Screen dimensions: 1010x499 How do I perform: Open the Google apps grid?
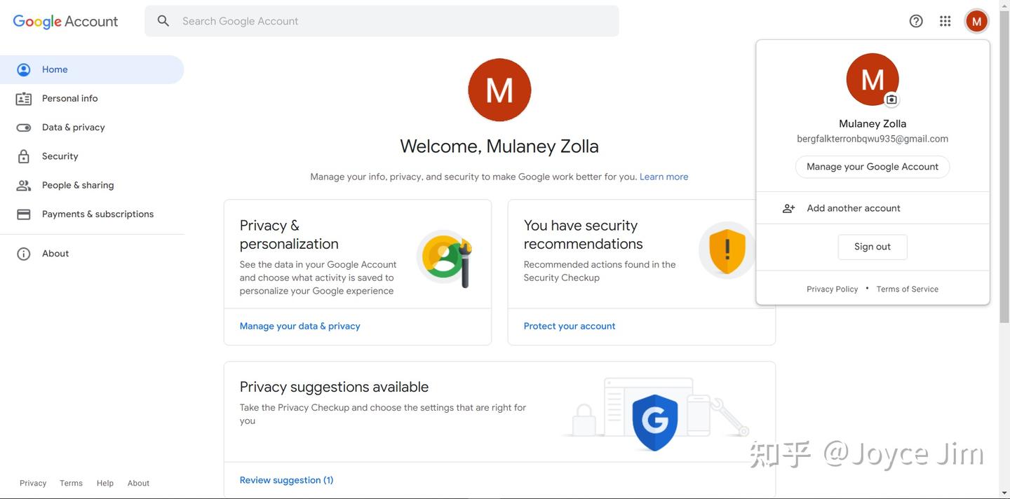[945, 21]
